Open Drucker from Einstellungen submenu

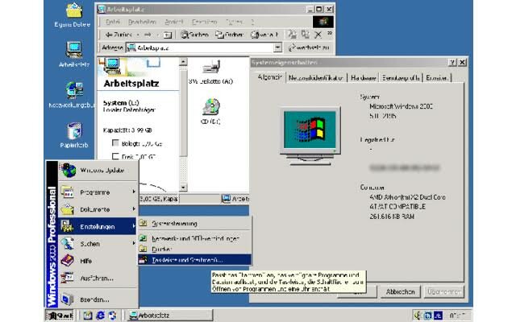click(195, 249)
